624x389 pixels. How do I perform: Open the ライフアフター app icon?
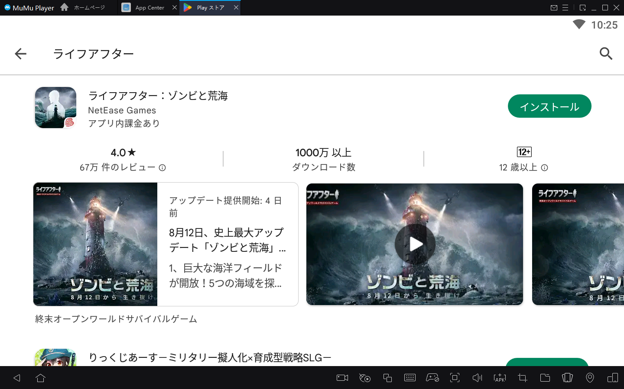coord(55,108)
